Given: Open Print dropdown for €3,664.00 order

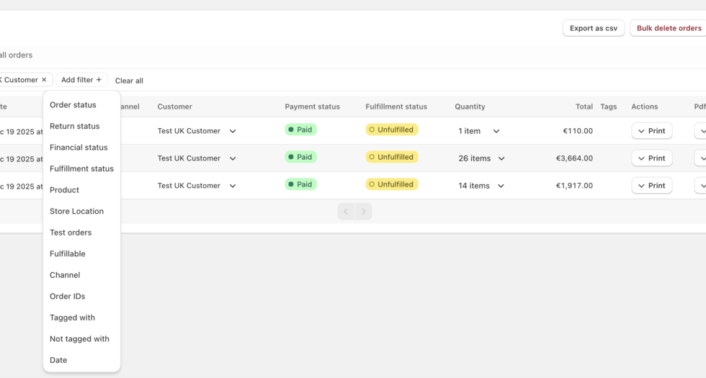Looking at the screenshot, I should 651,158.
